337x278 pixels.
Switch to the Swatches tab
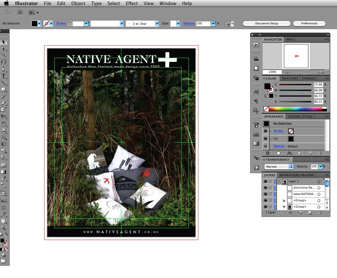click(290, 78)
